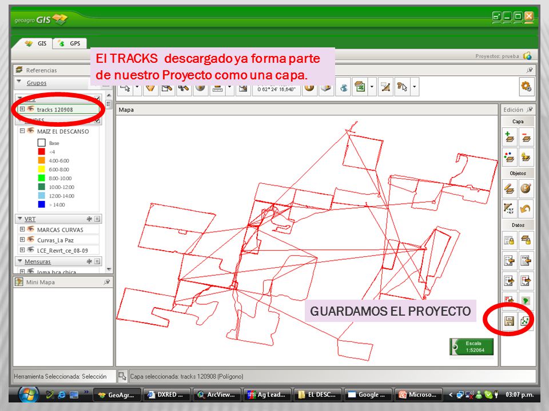549x411 pixels.
Task: Click the projects folder icon beside prueba
Action: point(527,56)
